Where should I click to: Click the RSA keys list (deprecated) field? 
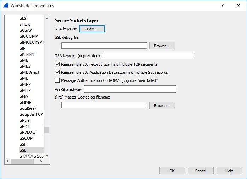(x=148, y=55)
